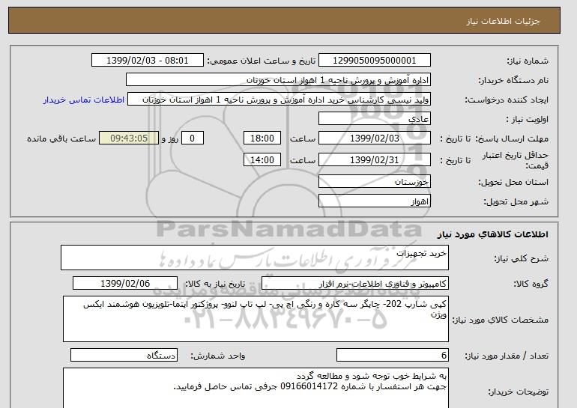Click the goods group field كامپيوتر و فناوری اطلاعات
577x408 pixels.
click(x=355, y=284)
